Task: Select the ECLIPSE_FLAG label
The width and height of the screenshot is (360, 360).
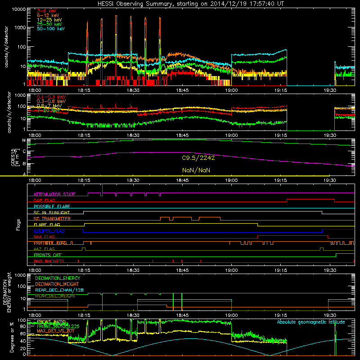Action: (49, 231)
